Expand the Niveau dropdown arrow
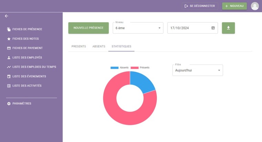The width and height of the screenshot is (262, 142). tap(159, 28)
